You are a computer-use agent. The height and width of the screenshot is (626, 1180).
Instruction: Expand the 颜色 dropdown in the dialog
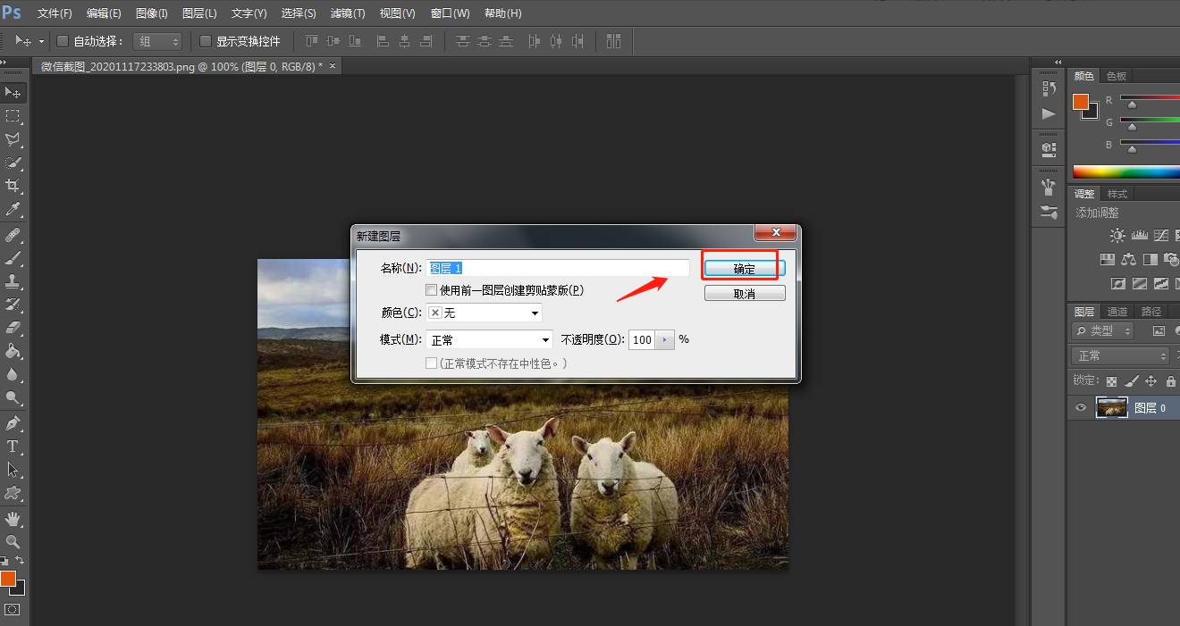484,313
